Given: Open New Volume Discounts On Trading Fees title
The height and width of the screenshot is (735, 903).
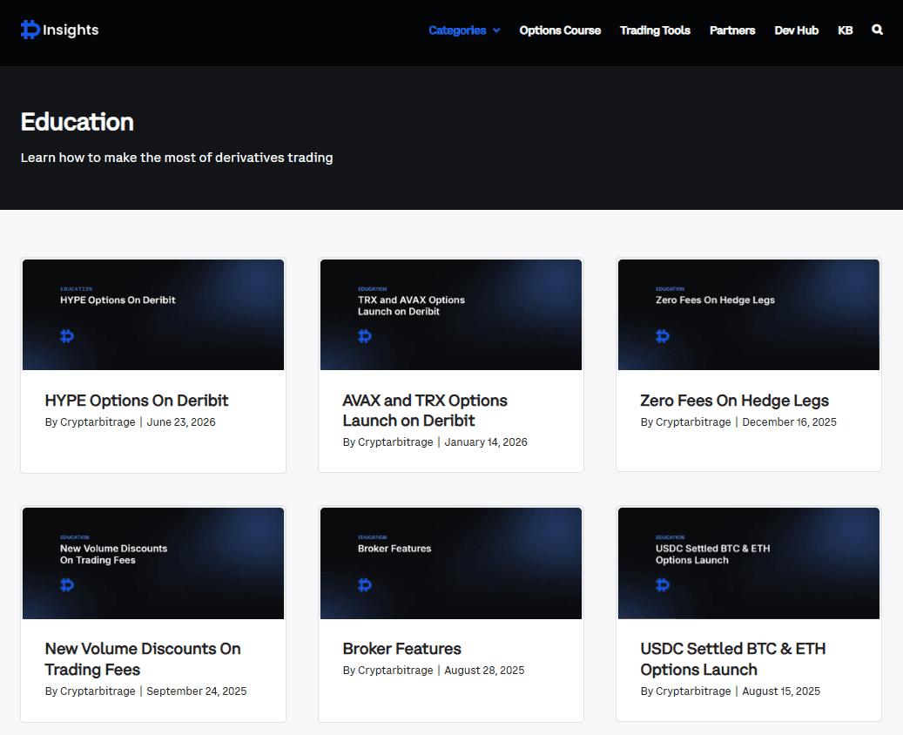Looking at the screenshot, I should (x=143, y=659).
